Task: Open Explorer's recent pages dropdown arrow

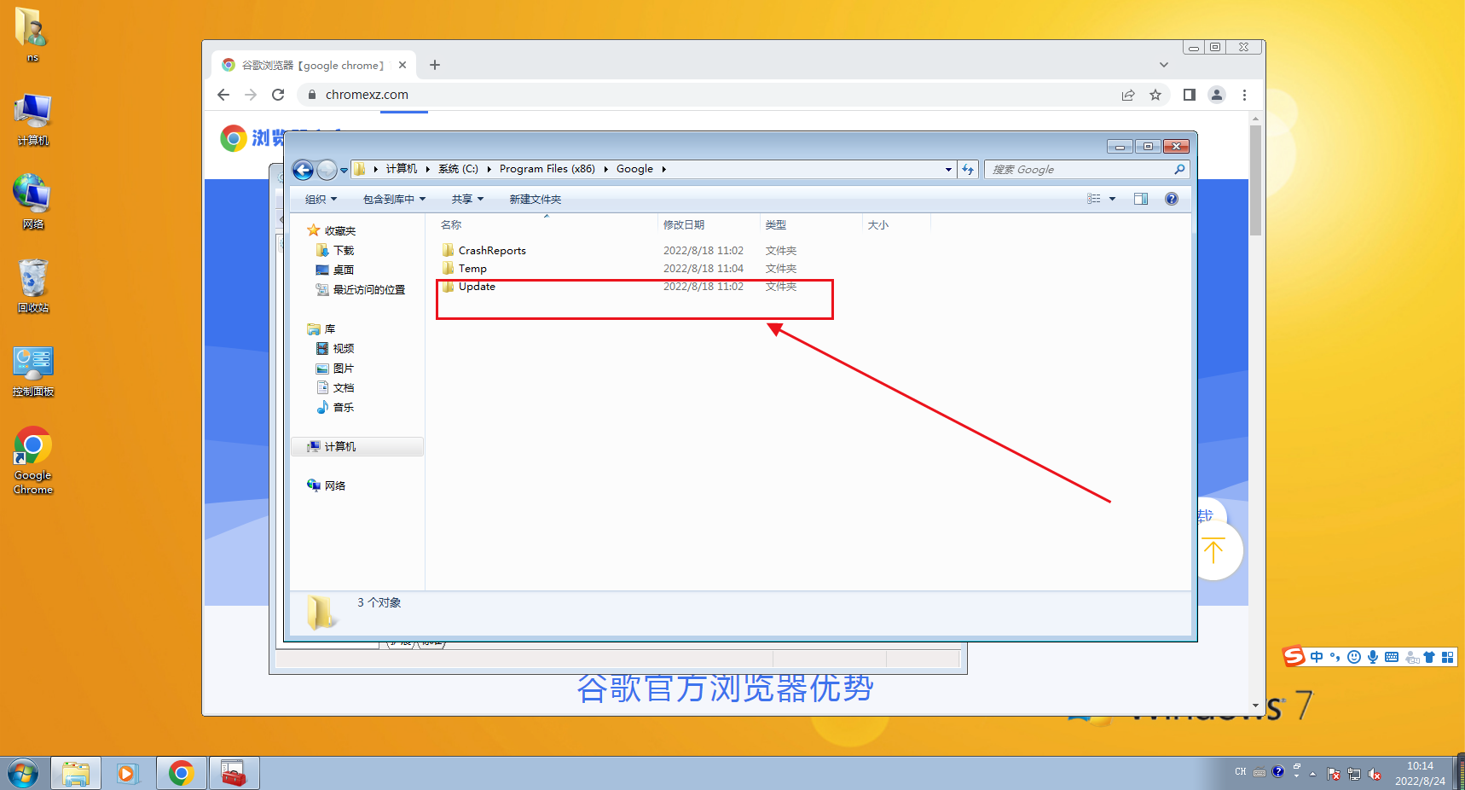Action: point(344,171)
